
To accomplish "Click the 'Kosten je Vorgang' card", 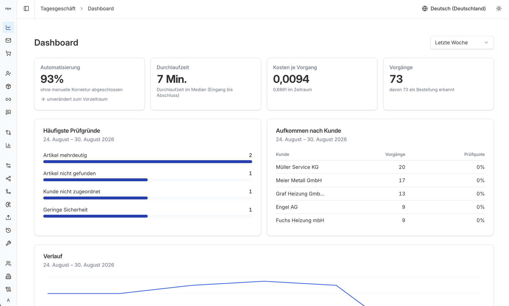I will pos(322,84).
